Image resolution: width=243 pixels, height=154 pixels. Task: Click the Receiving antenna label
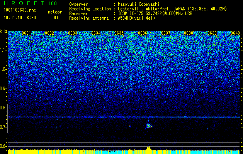click(x=89, y=18)
